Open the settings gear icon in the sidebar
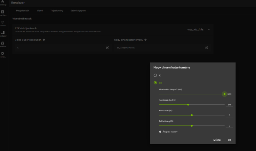 click(x=3, y=53)
